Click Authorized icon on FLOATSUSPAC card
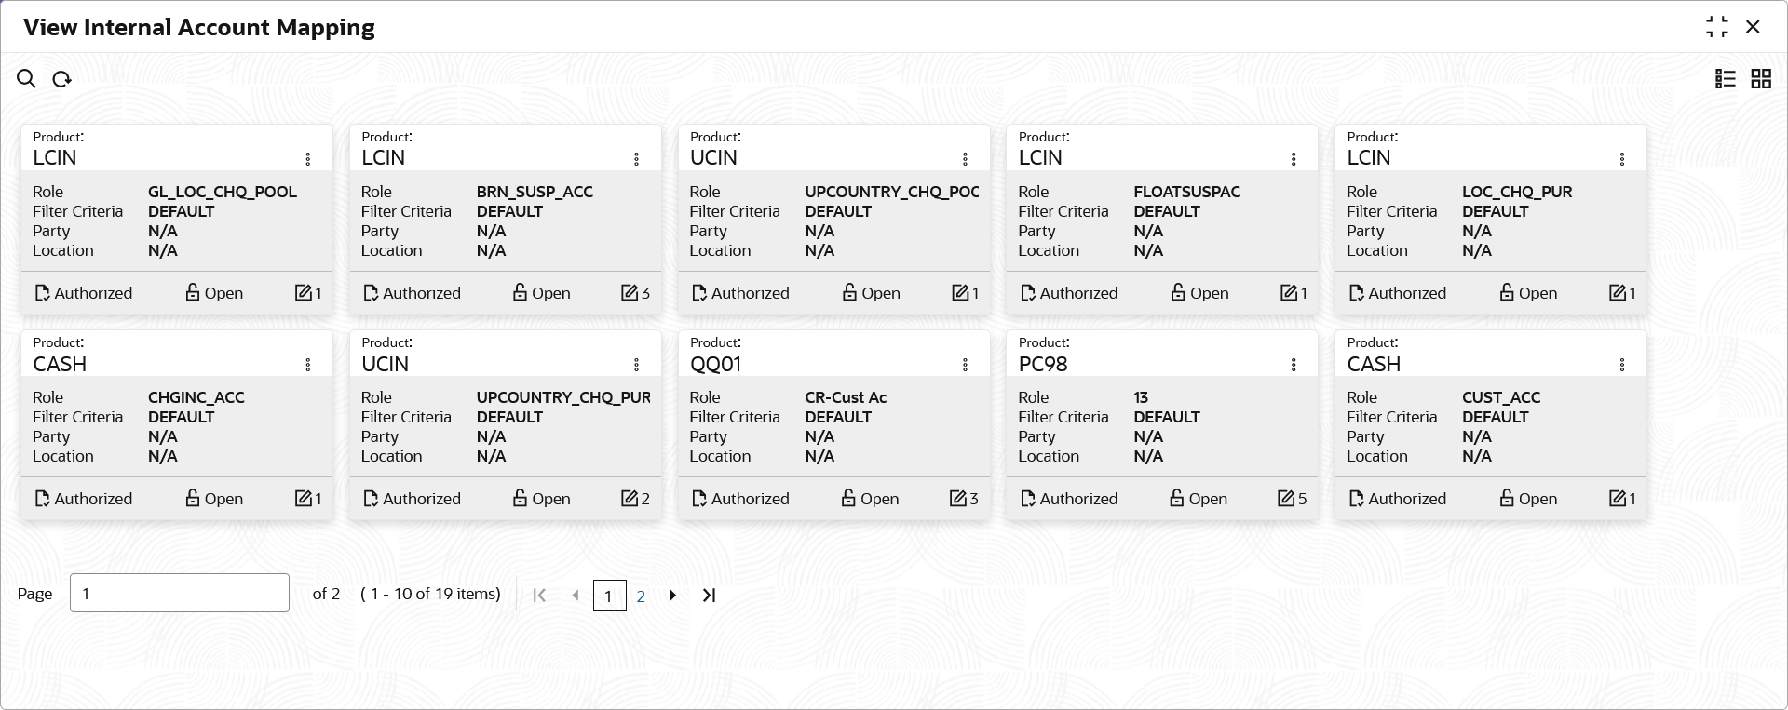 pos(1028,293)
